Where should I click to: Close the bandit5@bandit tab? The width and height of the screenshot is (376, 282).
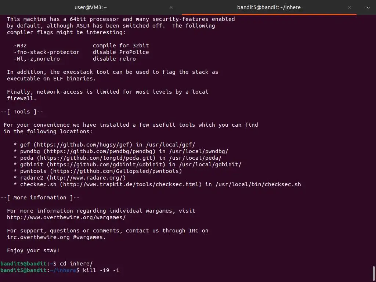[350, 7]
